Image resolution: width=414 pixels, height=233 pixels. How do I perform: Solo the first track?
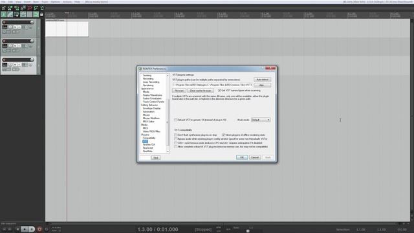click(19, 27)
